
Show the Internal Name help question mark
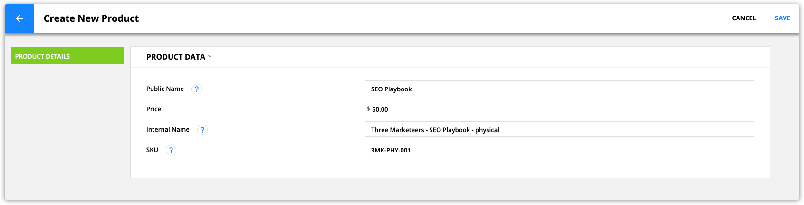202,130
